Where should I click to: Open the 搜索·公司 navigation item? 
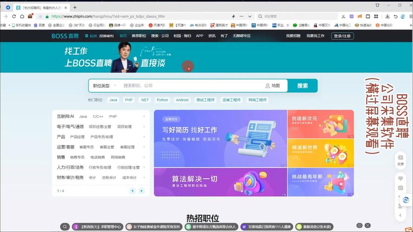coord(160,36)
